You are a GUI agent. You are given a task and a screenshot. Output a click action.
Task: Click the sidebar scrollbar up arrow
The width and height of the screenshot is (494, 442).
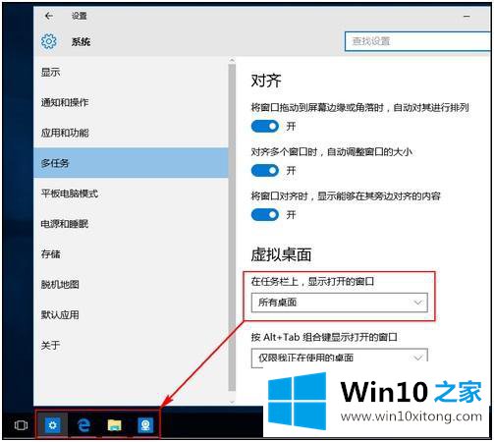pyautogui.click(x=232, y=60)
